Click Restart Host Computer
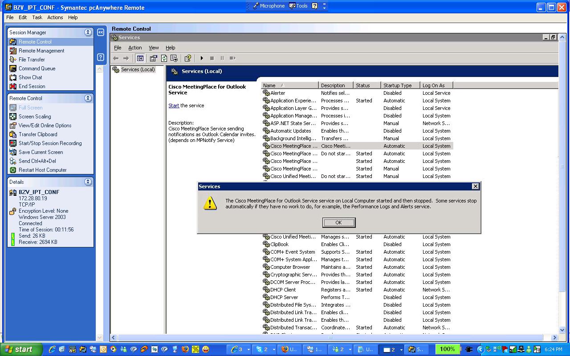This screenshot has width=570, height=356. [42, 170]
